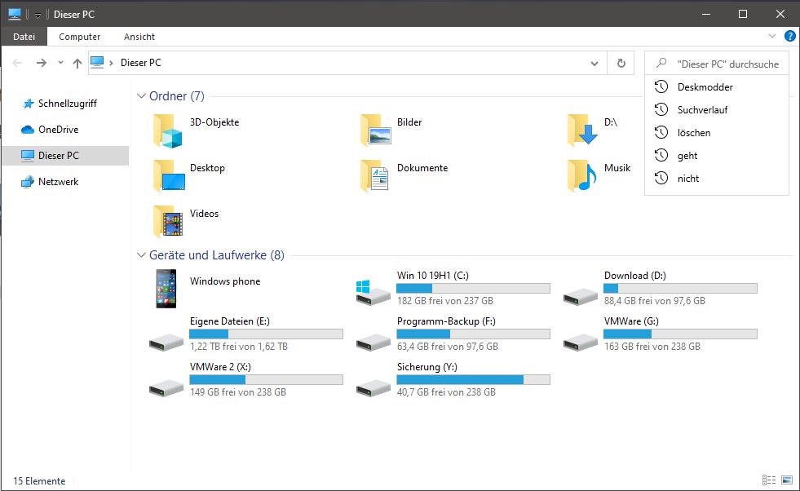Click the text 163 GB frei von 238 GB

click(x=652, y=347)
